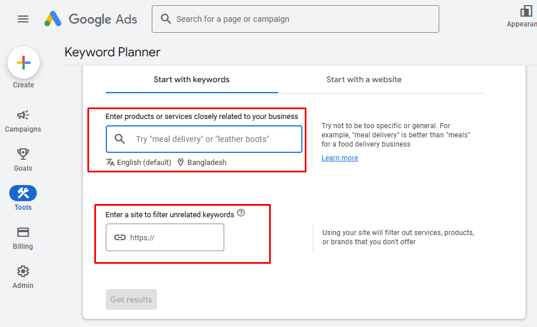Screen dimensions: 537x327
Task: Open Goals trophy icon in sidebar
Action: [23, 154]
